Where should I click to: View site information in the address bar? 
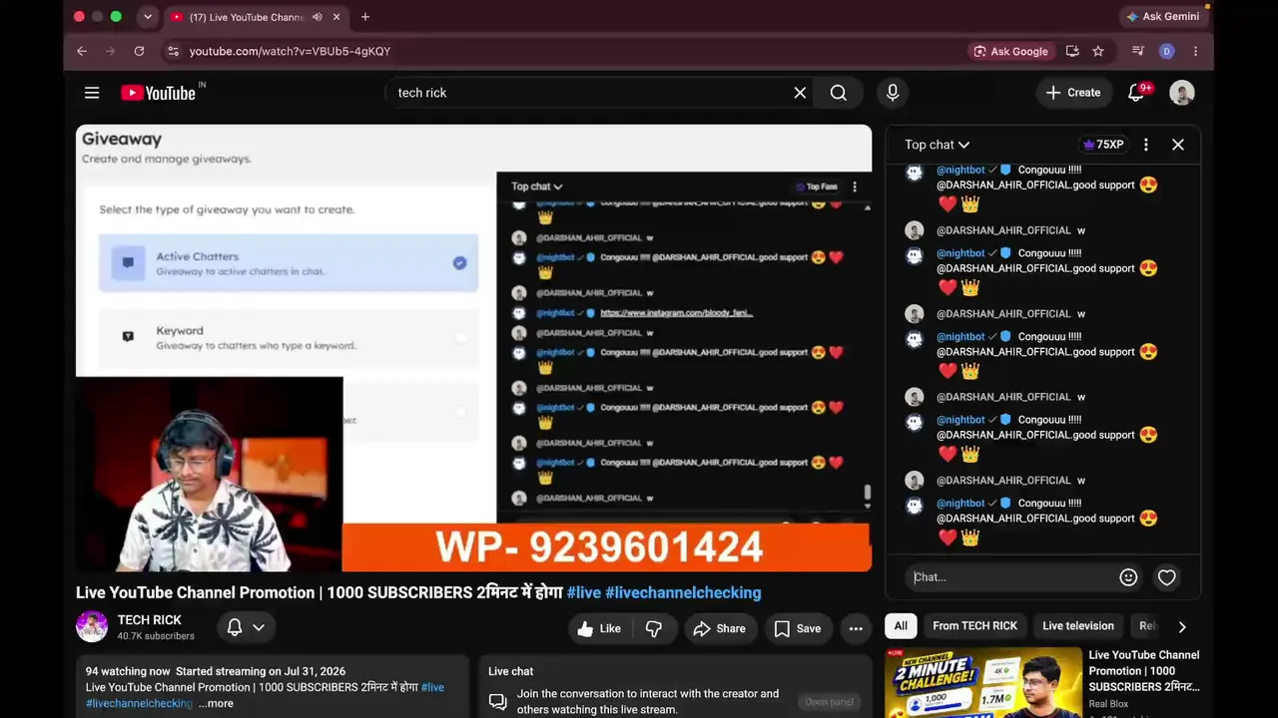(173, 51)
